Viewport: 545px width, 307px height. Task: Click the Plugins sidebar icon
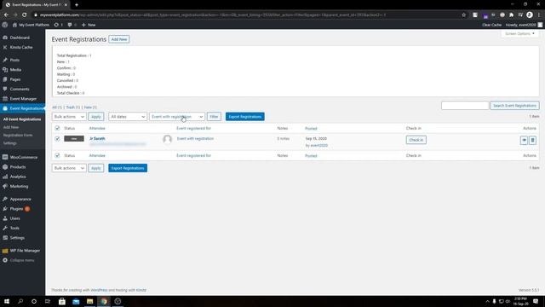point(5,209)
